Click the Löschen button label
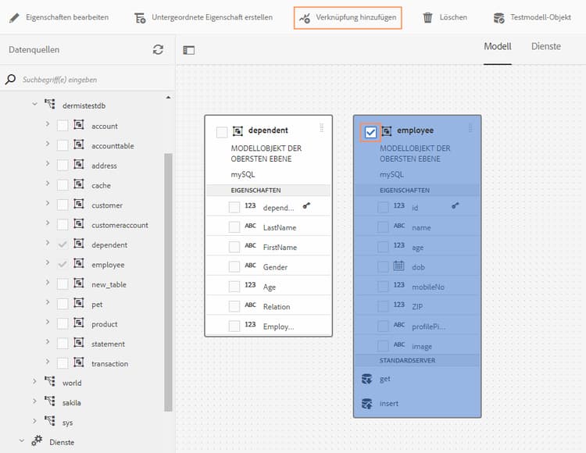Image resolution: width=586 pixels, height=453 pixels. click(453, 17)
